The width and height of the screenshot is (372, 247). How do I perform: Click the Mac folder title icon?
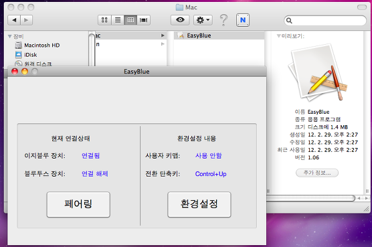[179, 7]
